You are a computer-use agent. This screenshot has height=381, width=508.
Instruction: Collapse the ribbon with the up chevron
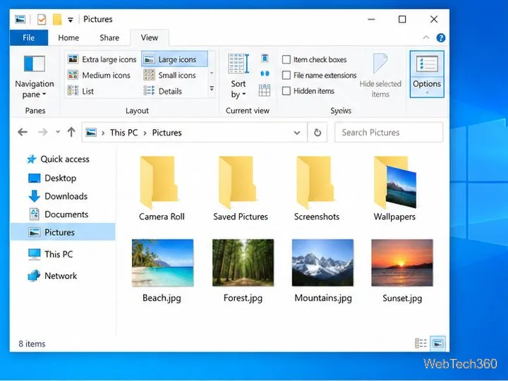pyautogui.click(x=426, y=37)
